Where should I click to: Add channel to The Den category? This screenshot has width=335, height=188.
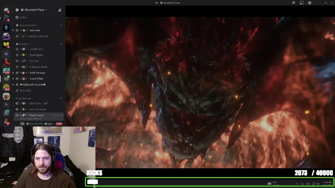pos(61,44)
